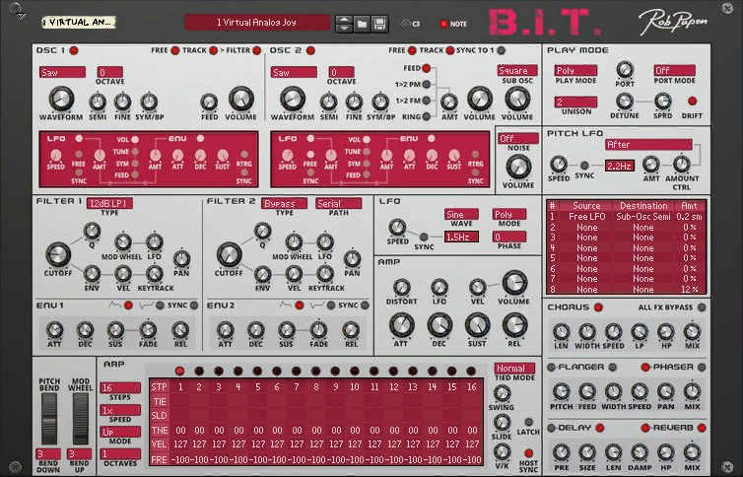Click the Amp VOLUME knob
This screenshot has width=743, height=477.
pos(514,283)
